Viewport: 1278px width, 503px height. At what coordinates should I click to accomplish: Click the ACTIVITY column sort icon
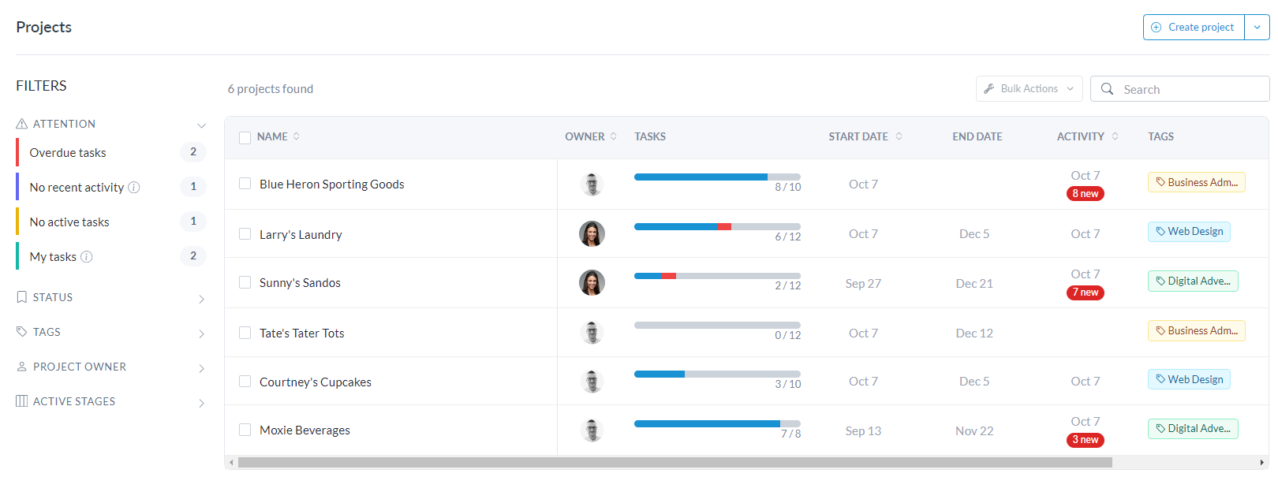pos(1115,136)
